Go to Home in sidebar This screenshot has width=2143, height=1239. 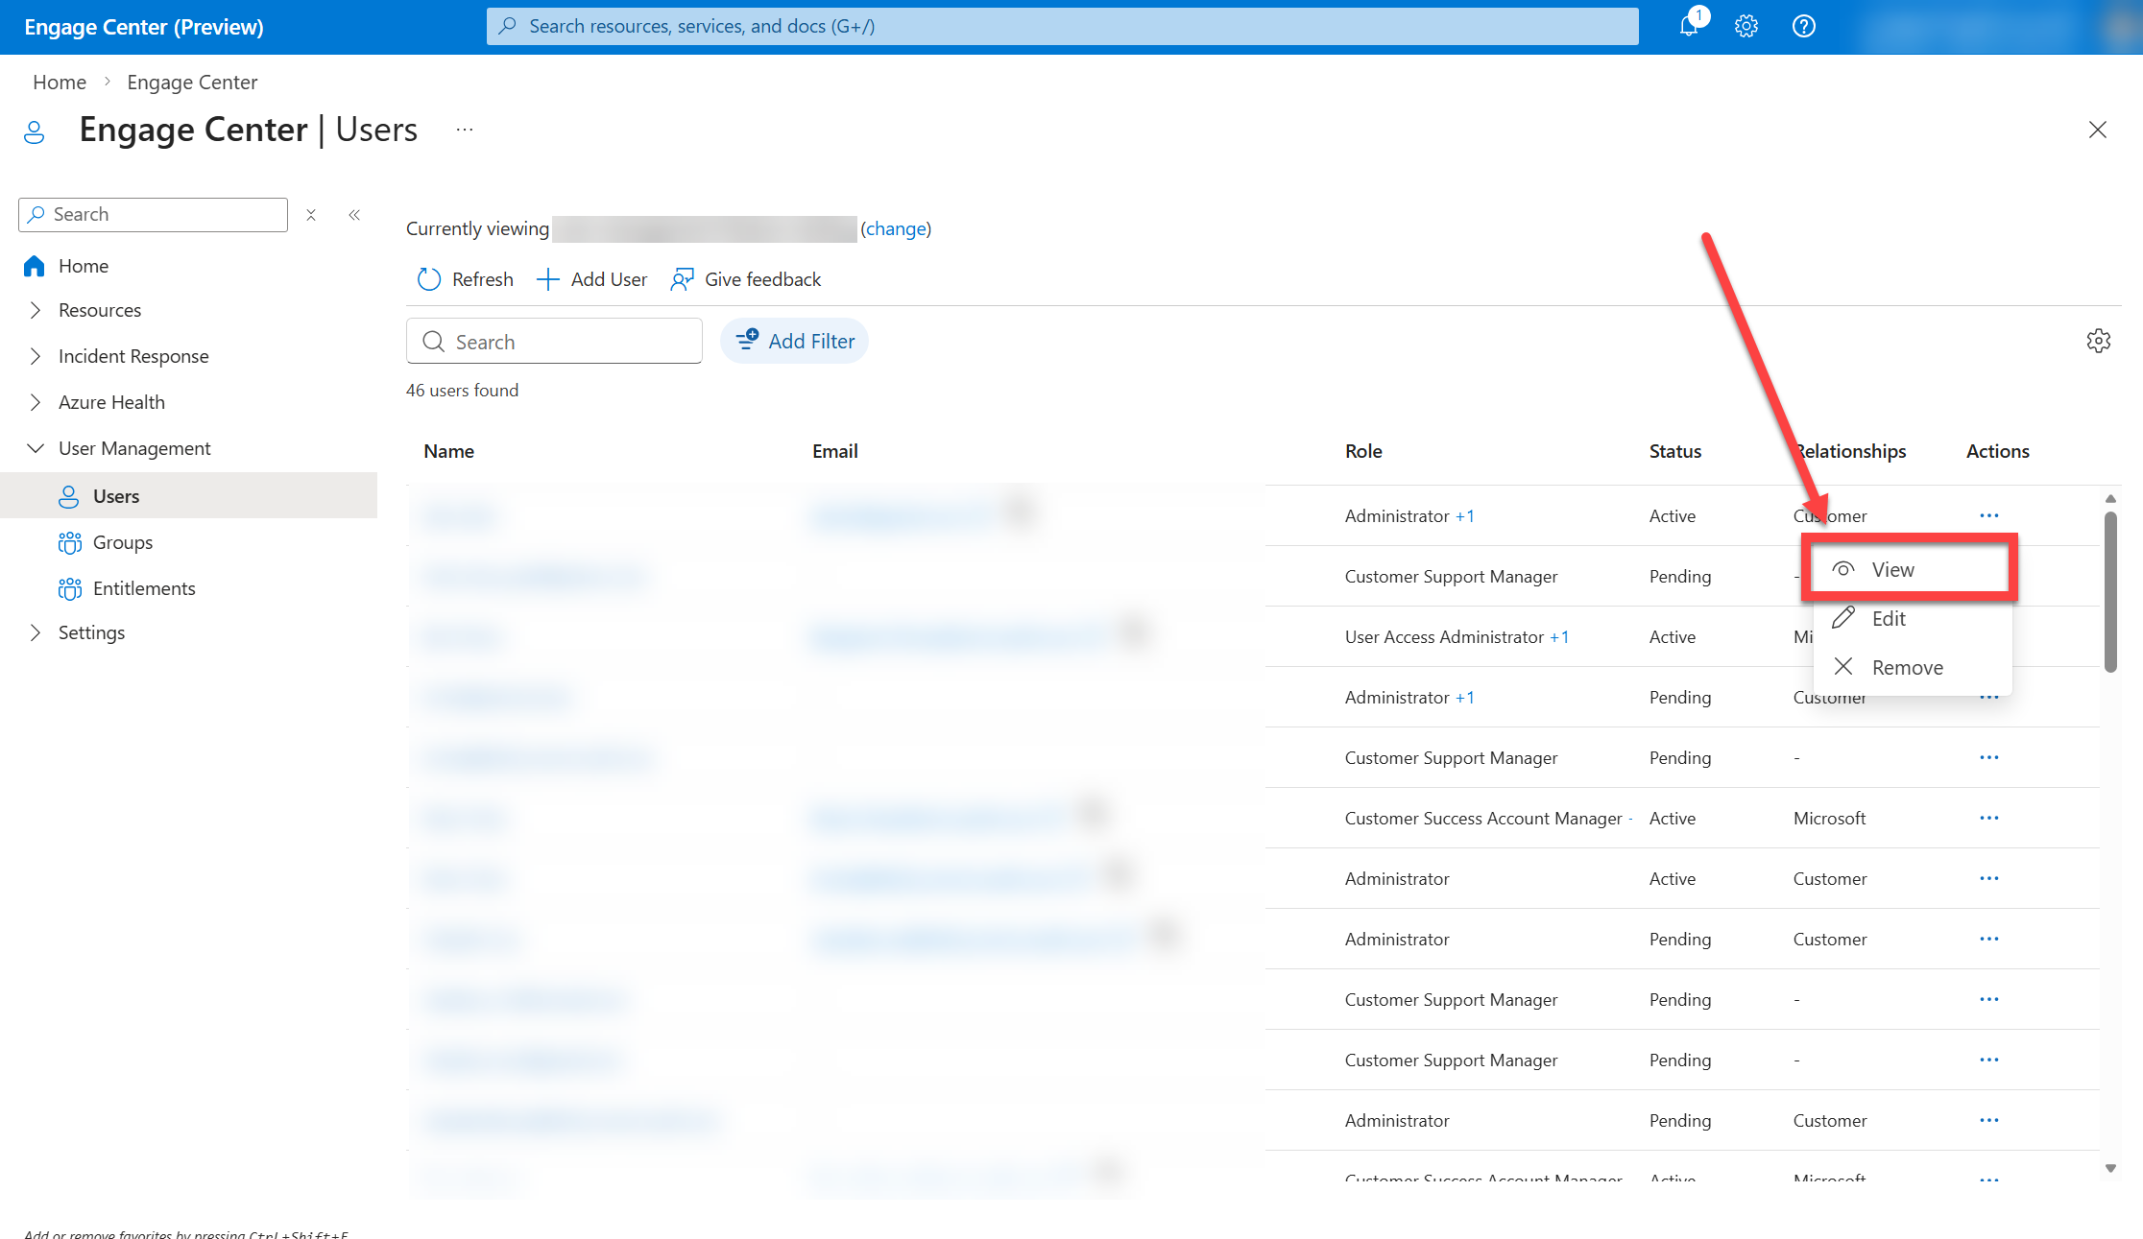pos(84,266)
